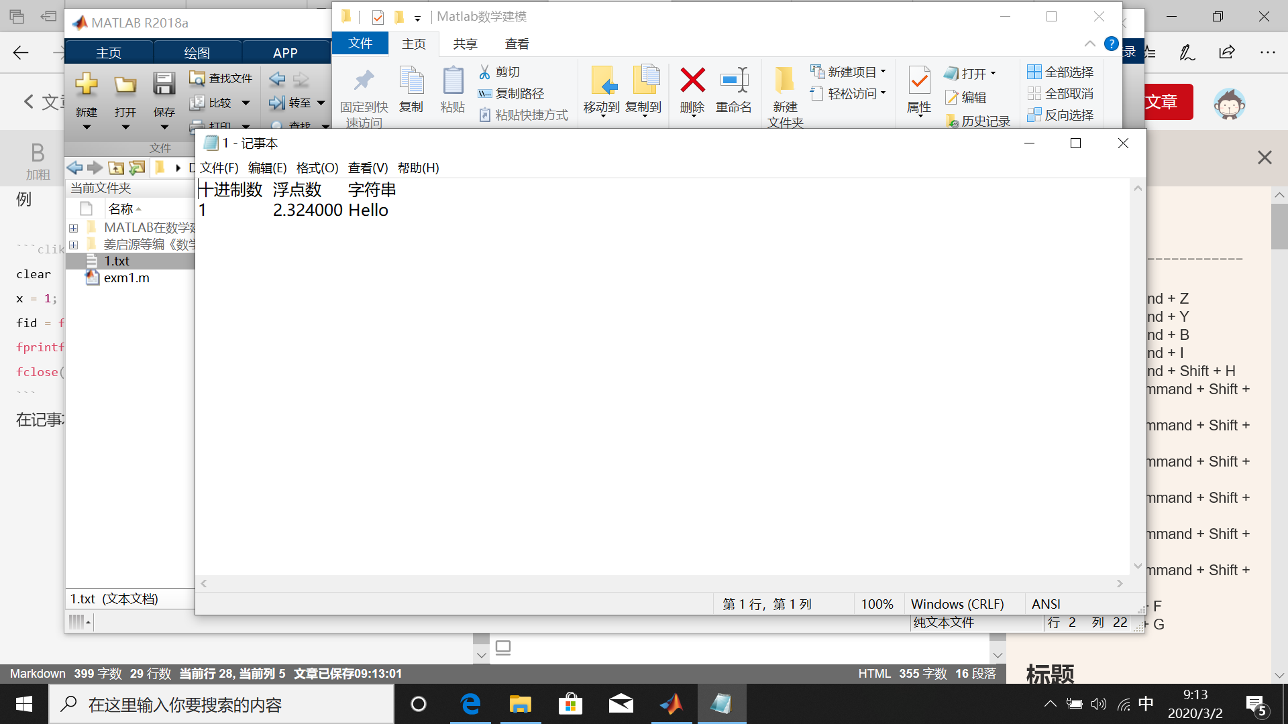Click the Cut (剪切) scissors icon

484,72
